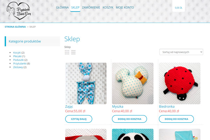Add Myszka to the cart
This screenshot has height=140, width=210.
129,119
